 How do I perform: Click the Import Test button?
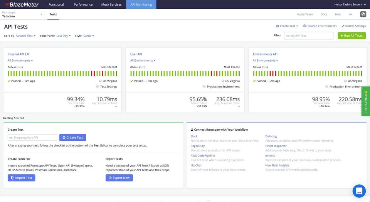point(22,178)
